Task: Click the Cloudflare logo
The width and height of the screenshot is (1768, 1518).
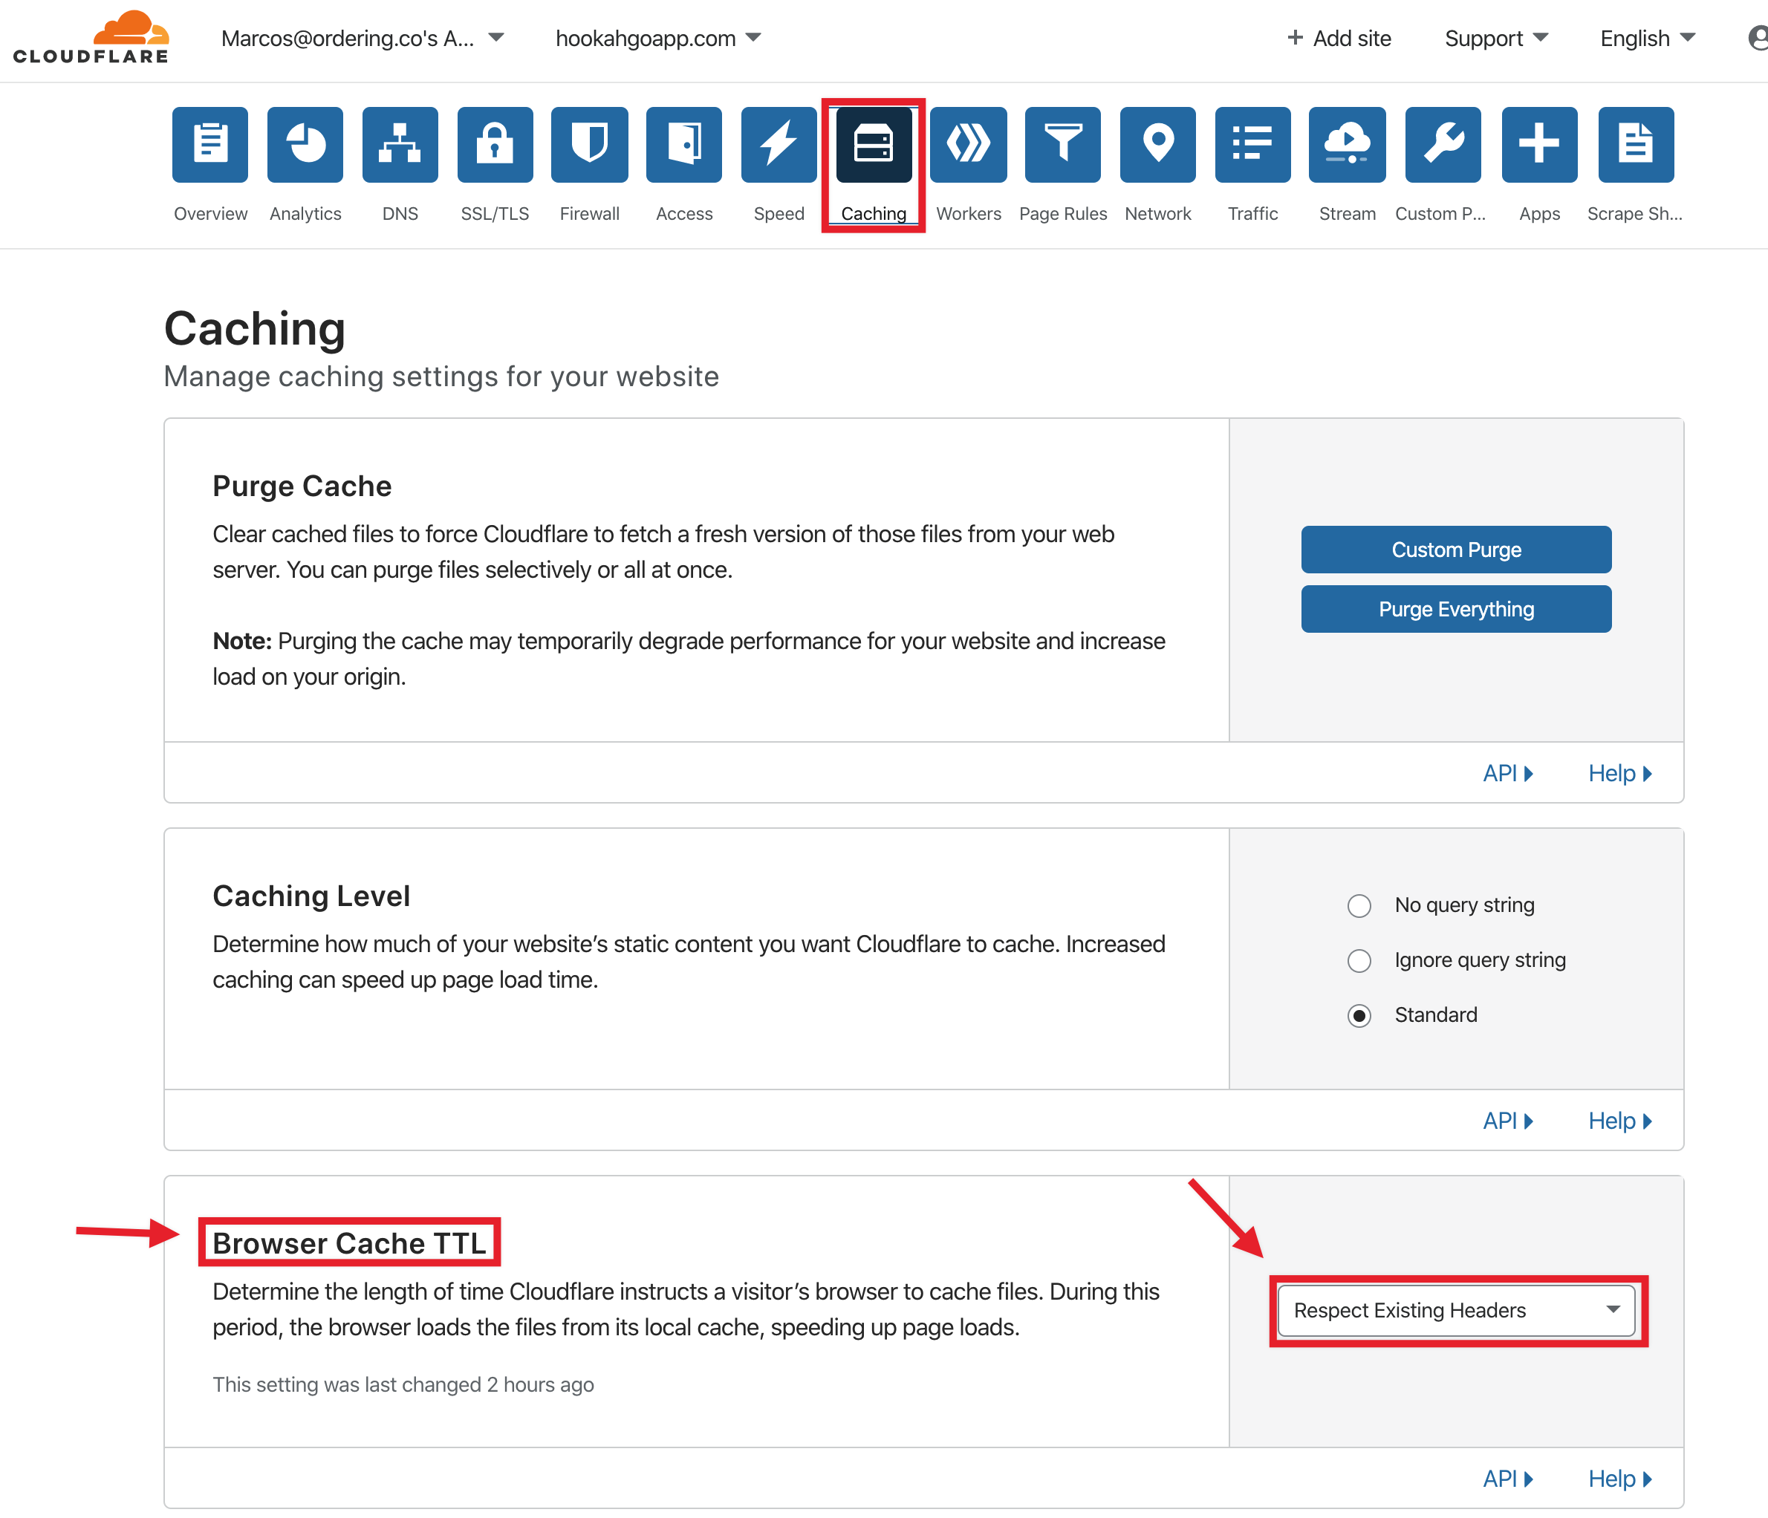Action: tap(91, 39)
